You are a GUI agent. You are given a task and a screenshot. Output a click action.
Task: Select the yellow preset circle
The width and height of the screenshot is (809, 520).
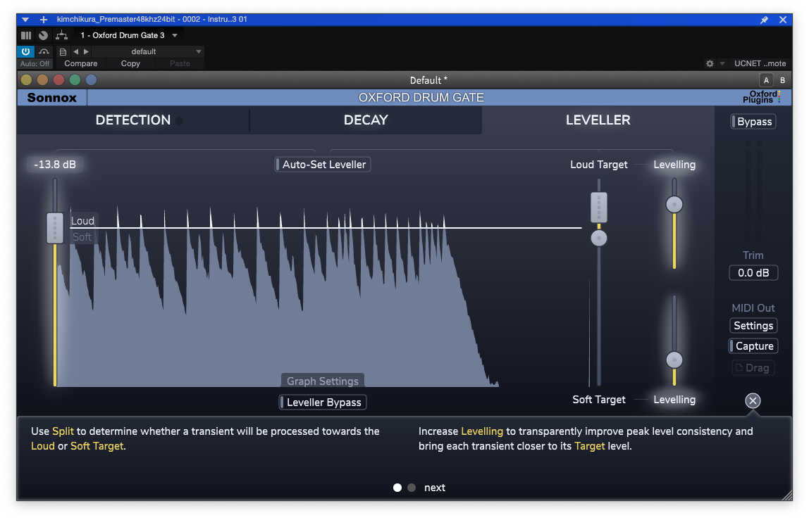click(26, 80)
